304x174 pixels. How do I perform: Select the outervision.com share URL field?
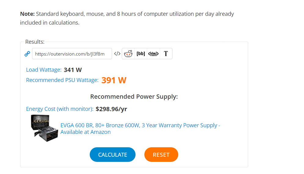pos(72,54)
